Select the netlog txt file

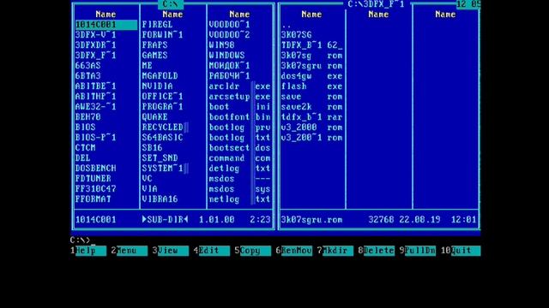click(x=239, y=199)
